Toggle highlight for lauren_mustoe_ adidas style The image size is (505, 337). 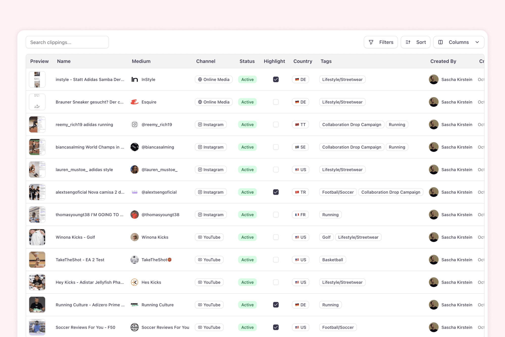tap(276, 169)
